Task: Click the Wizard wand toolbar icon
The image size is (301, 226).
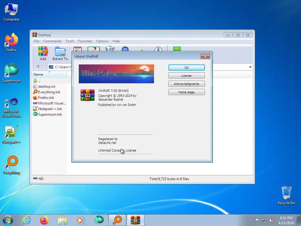Action: point(141,49)
